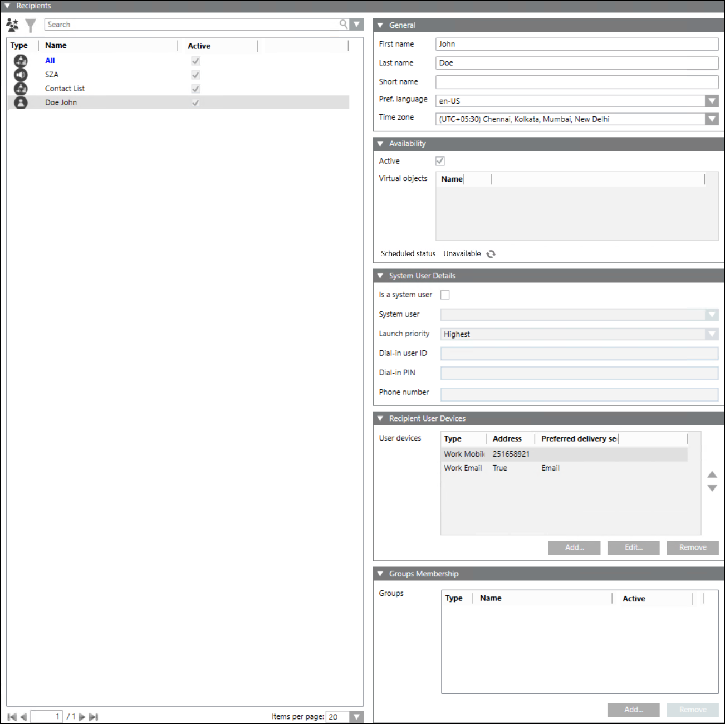Go to the last page of recipients
This screenshot has width=725, height=724.
click(94, 717)
